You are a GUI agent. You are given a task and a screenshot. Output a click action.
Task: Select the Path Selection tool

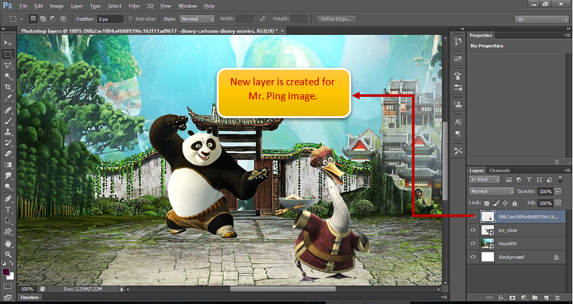click(8, 221)
